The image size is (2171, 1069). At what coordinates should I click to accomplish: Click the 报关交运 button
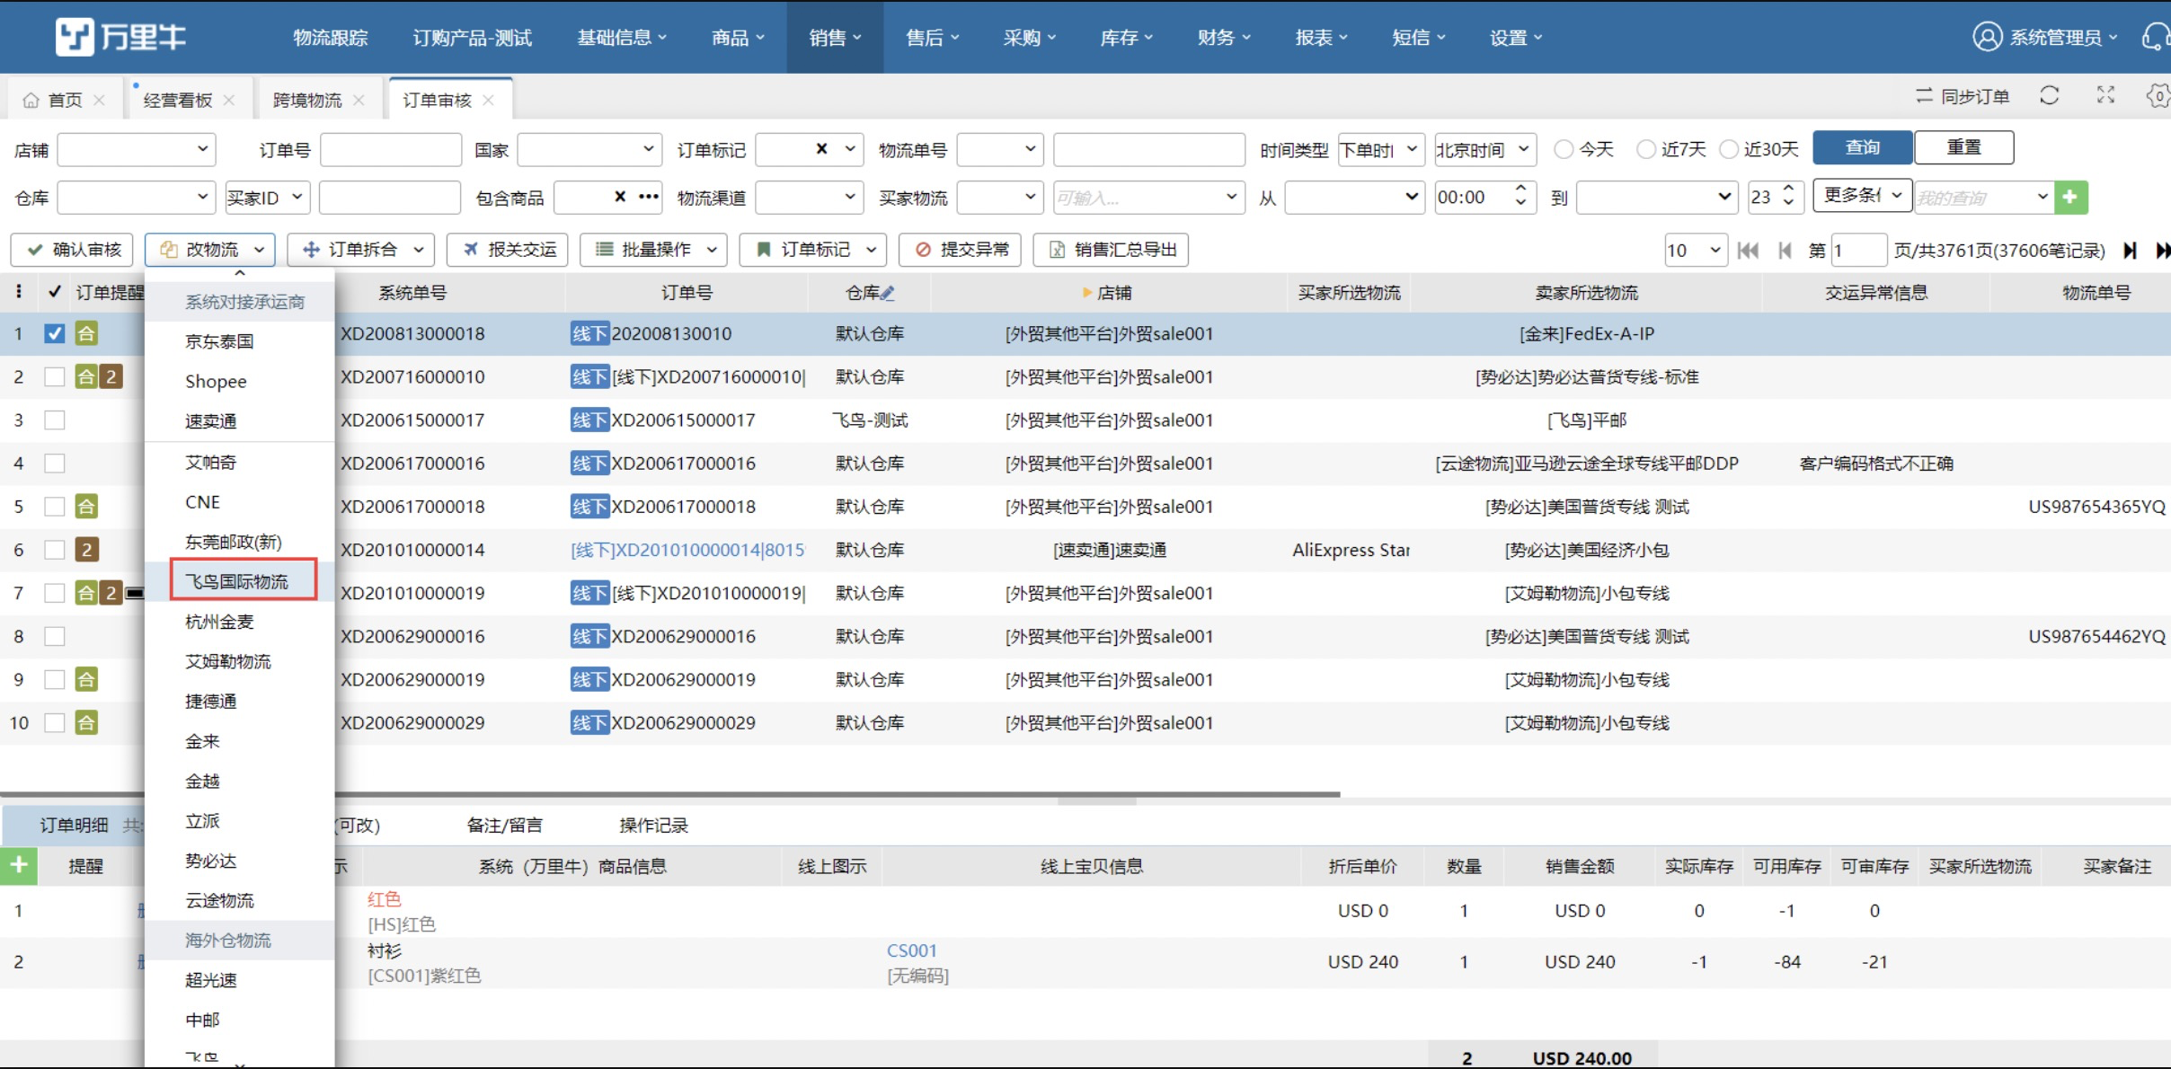click(x=508, y=250)
